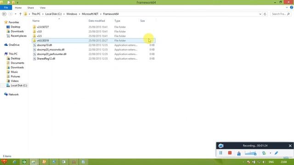
Task: Click Framework64 in address path
Action: tap(111, 14)
